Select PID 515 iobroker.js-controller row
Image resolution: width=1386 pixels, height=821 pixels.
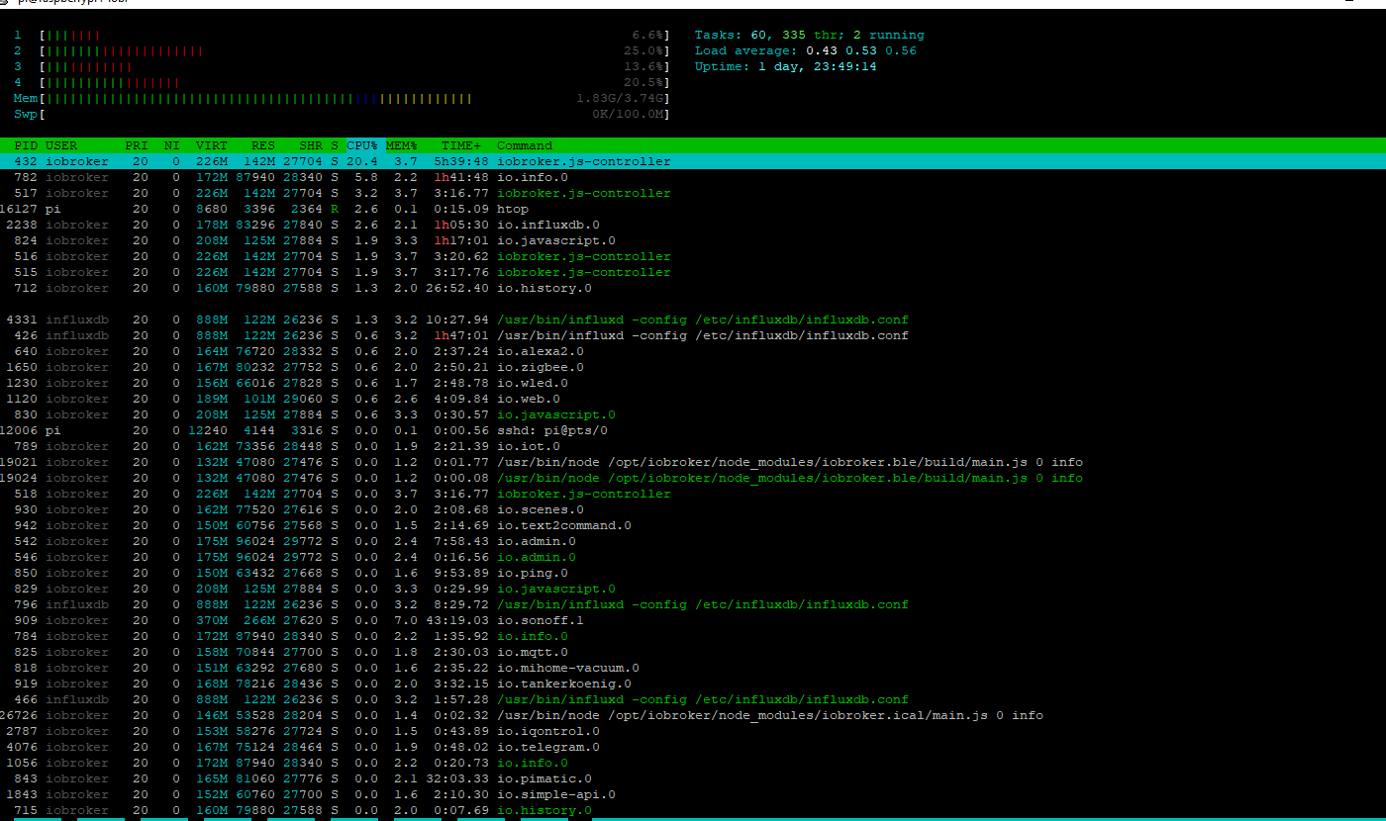[693, 272]
